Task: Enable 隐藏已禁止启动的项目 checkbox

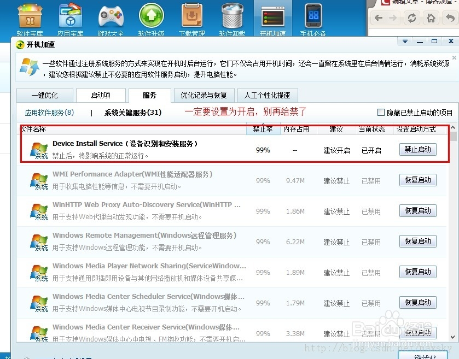Action: [380, 111]
